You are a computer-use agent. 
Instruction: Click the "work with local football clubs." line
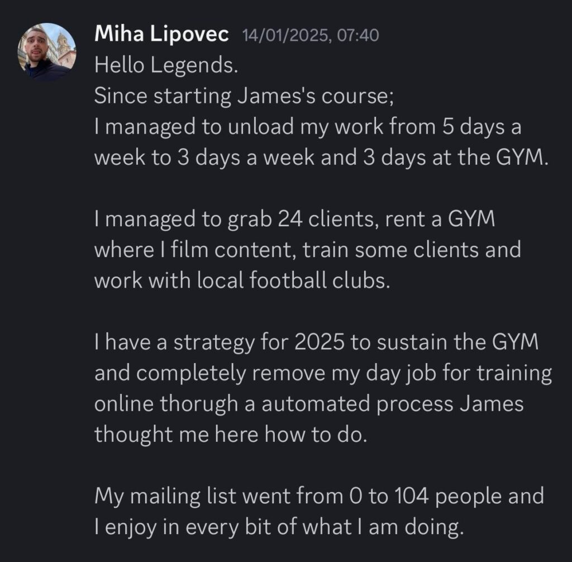click(x=240, y=280)
